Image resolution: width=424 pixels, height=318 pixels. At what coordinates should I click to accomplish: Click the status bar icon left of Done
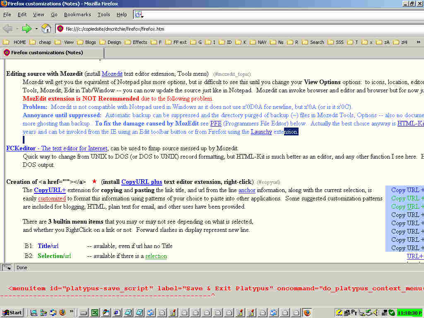tap(7, 268)
